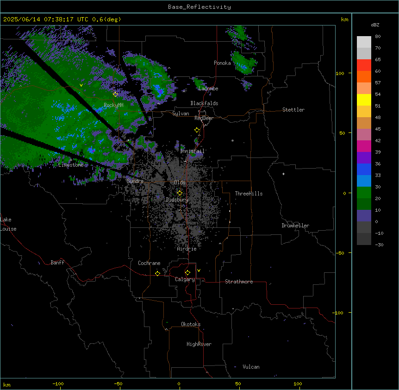
Task: Click the yellow diamond marker at Didsbury
Action: click(180, 193)
